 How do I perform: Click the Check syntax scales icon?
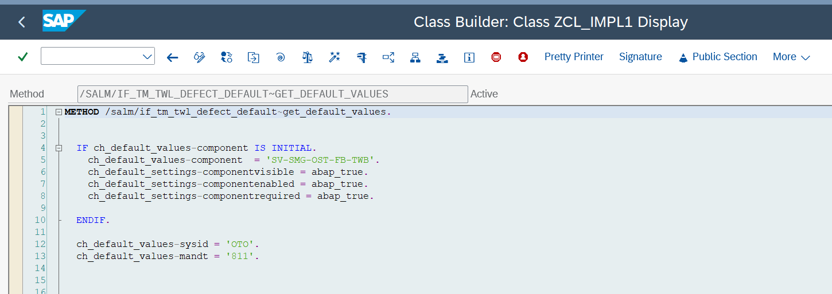click(308, 57)
